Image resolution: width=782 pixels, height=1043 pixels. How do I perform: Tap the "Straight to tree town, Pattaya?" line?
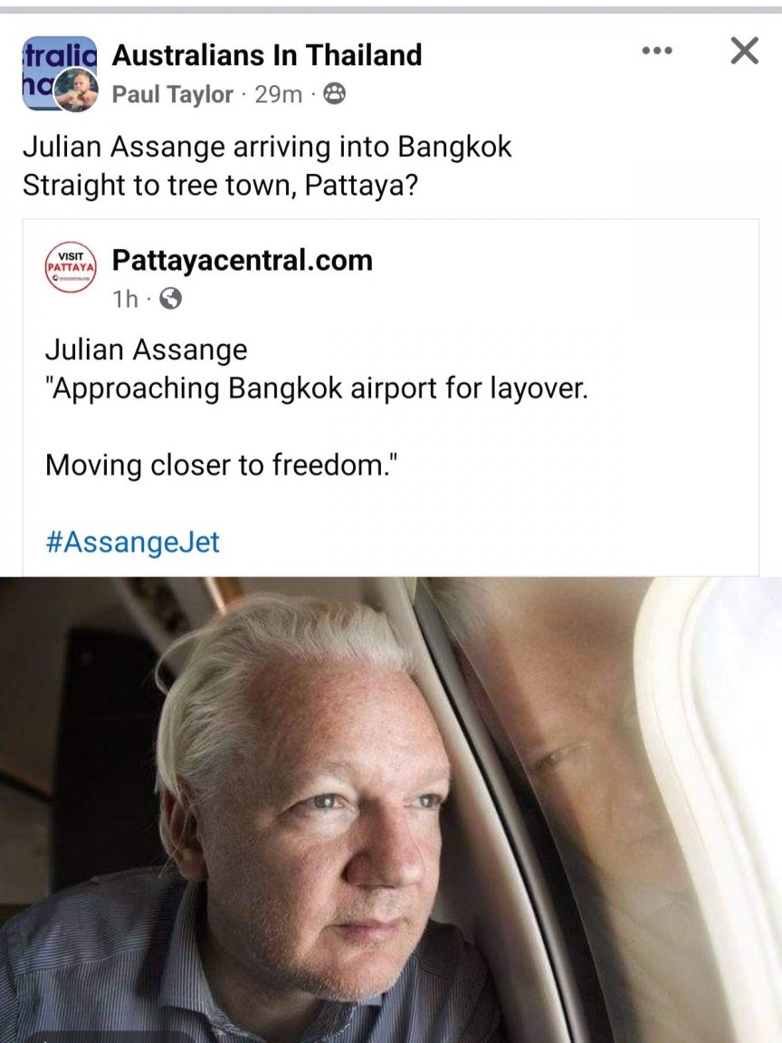220,186
